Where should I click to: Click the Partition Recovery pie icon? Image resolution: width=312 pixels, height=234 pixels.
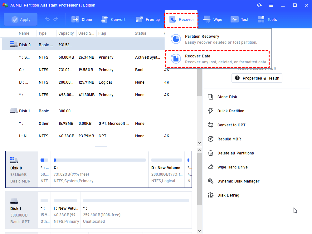[x=176, y=39]
